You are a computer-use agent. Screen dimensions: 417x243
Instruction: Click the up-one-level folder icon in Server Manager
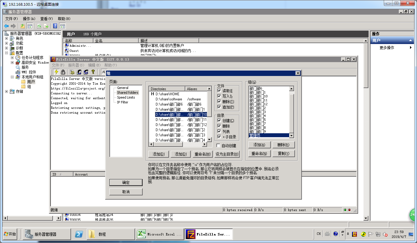pos(22,26)
